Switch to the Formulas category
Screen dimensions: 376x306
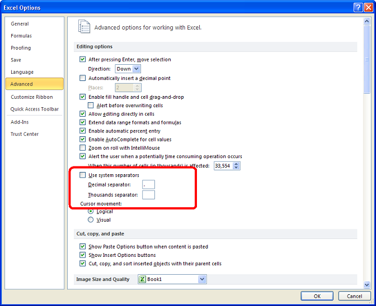21,36
